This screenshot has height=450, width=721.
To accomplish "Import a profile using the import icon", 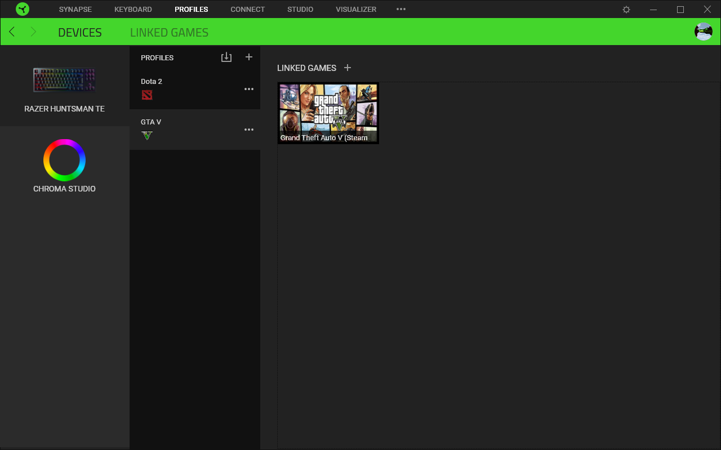I will pyautogui.click(x=226, y=57).
